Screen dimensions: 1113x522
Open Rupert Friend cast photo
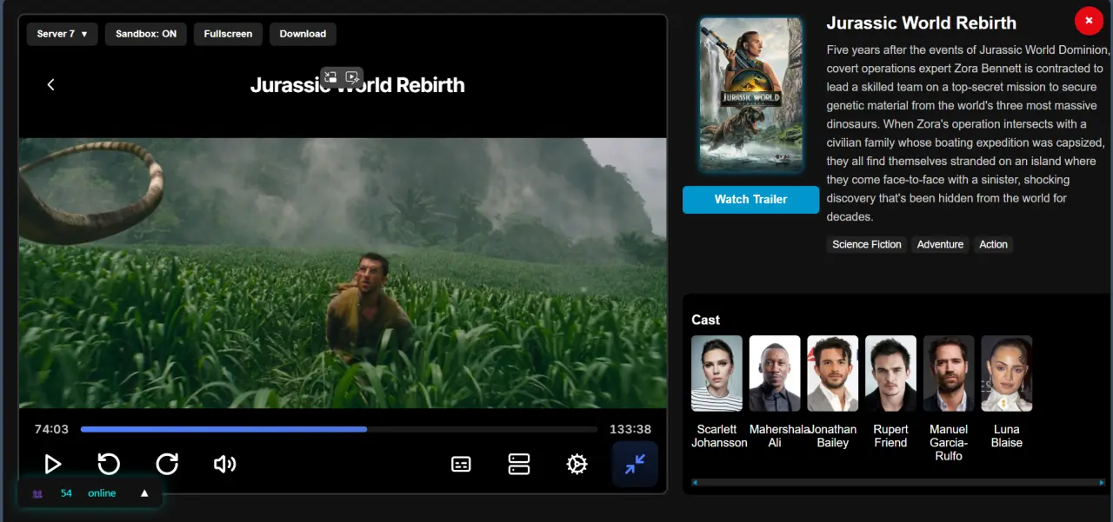890,373
